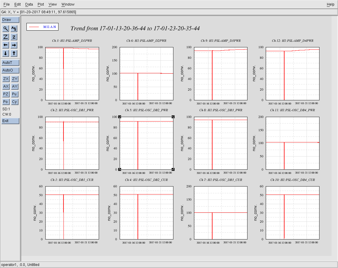Click the AY autoscale button

(x=15, y=86)
